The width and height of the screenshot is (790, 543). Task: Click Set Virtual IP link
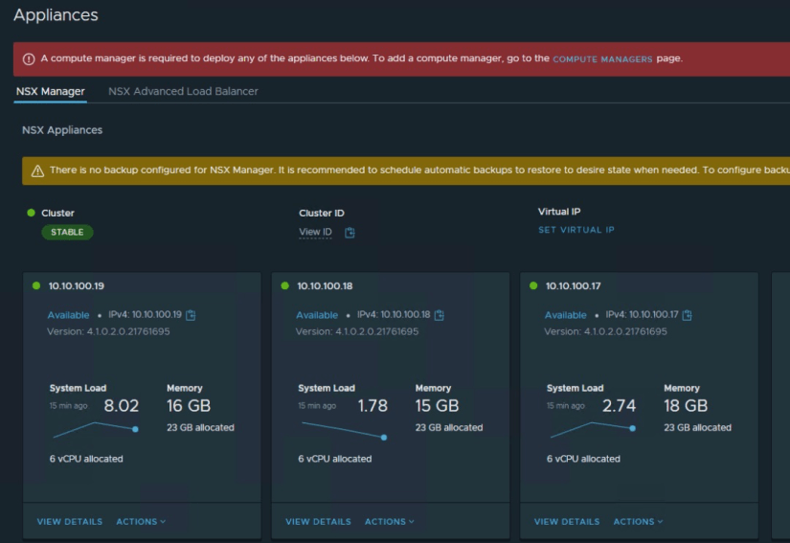pos(576,230)
